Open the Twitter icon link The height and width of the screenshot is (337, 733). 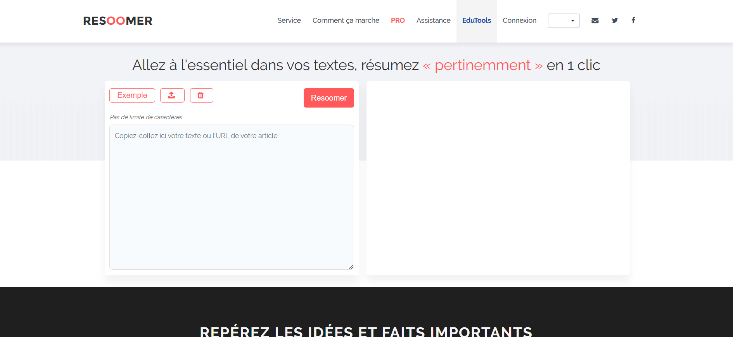[x=615, y=21]
